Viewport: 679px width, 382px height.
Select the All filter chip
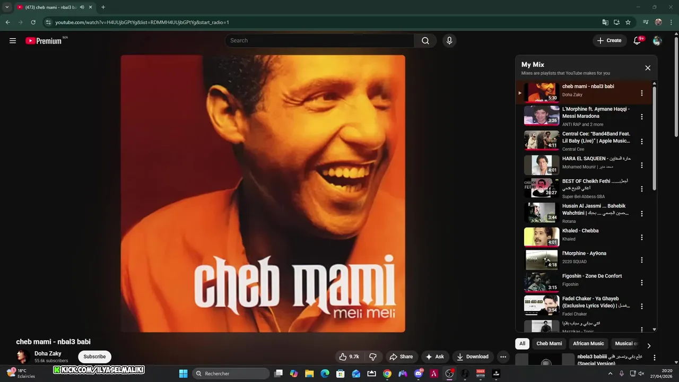pos(522,343)
